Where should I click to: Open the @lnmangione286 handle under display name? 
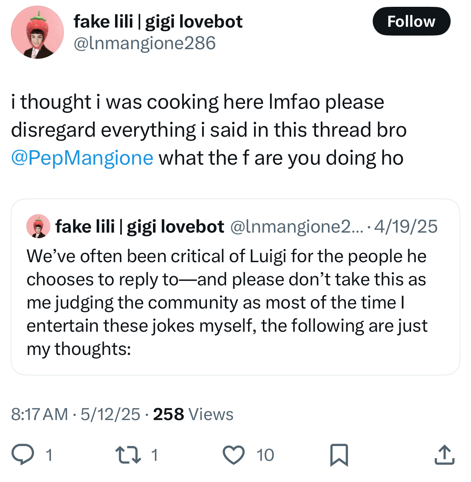[x=145, y=43]
